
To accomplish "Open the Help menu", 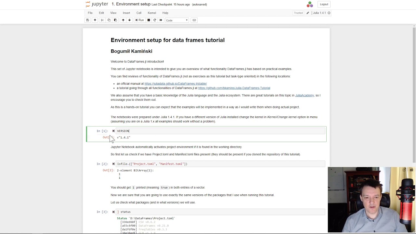I will tap(165, 13).
